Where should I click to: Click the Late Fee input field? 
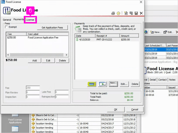point(62,92)
